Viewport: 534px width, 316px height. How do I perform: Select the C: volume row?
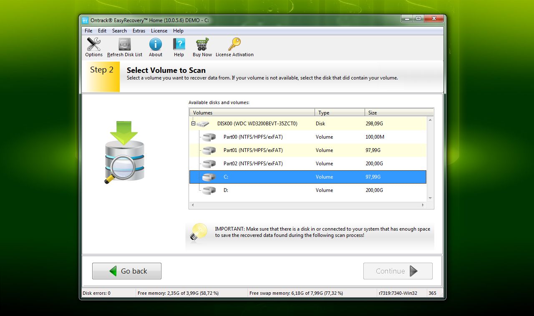click(x=308, y=177)
